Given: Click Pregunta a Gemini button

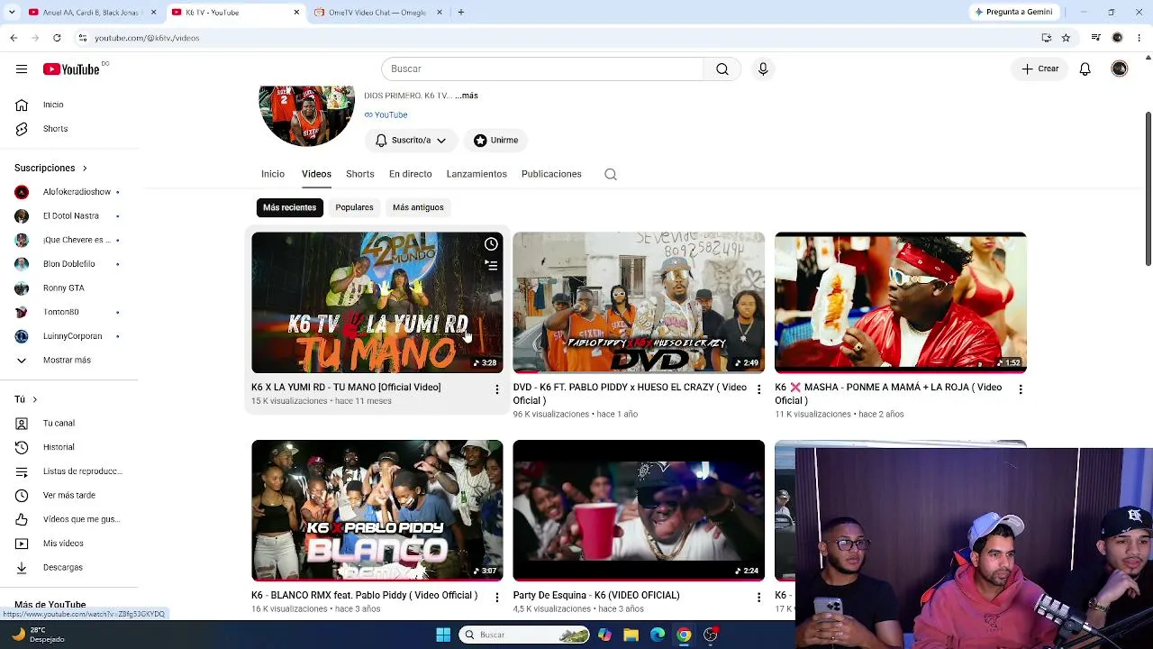Looking at the screenshot, I should click(x=1013, y=13).
